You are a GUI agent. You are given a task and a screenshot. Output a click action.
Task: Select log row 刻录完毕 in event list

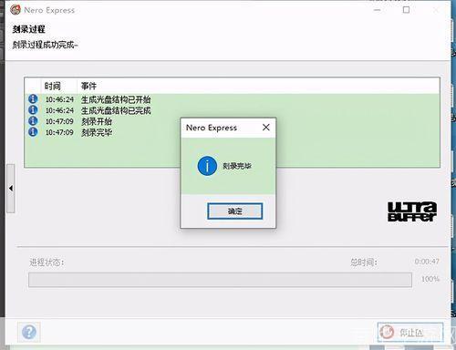point(232,132)
